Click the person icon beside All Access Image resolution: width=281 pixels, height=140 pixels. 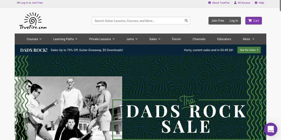point(235,3)
